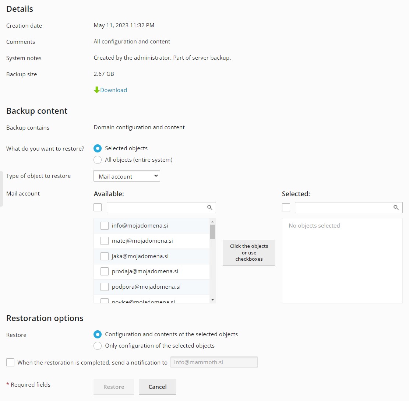Screen dimensions: 409x401
Task: Enable notification when restoration is completed
Action: click(x=10, y=362)
